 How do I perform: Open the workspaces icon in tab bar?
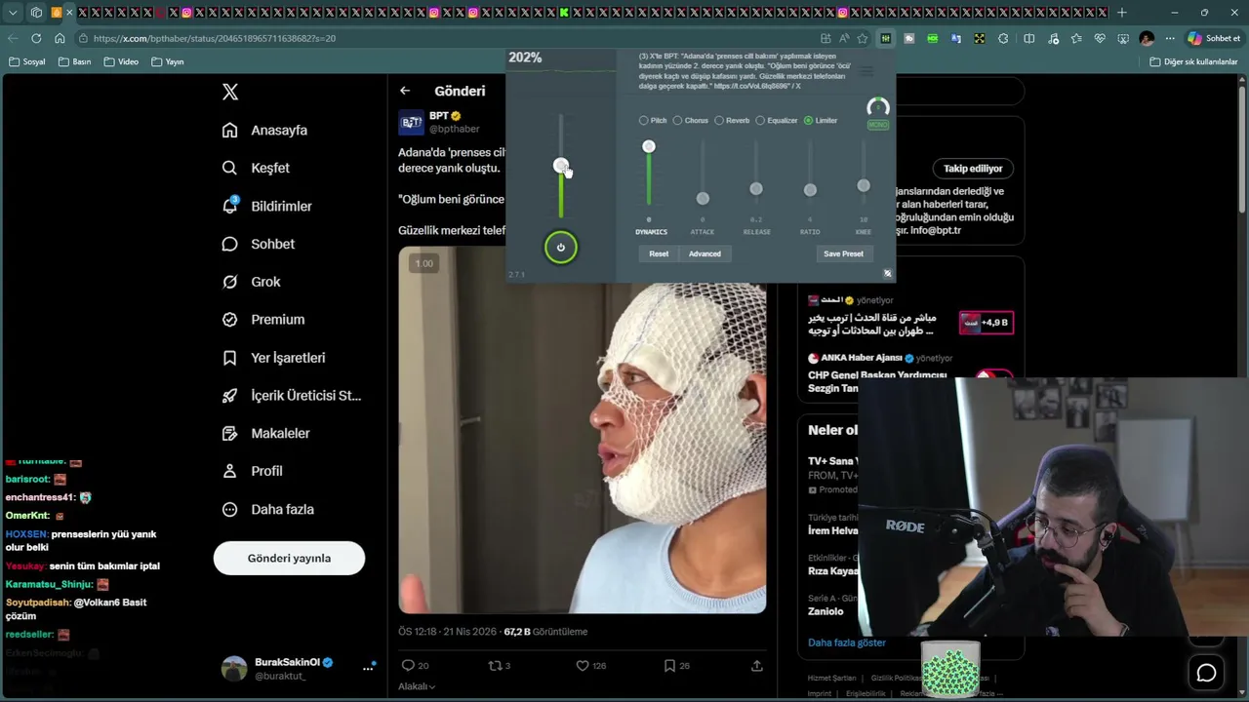(36, 13)
